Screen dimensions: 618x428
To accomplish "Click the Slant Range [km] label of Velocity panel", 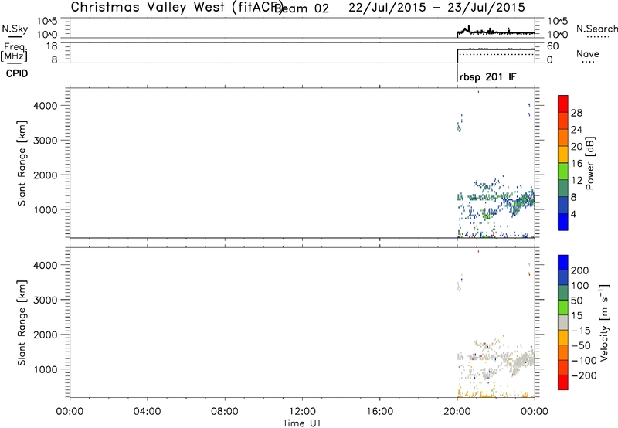I will 22,323.
